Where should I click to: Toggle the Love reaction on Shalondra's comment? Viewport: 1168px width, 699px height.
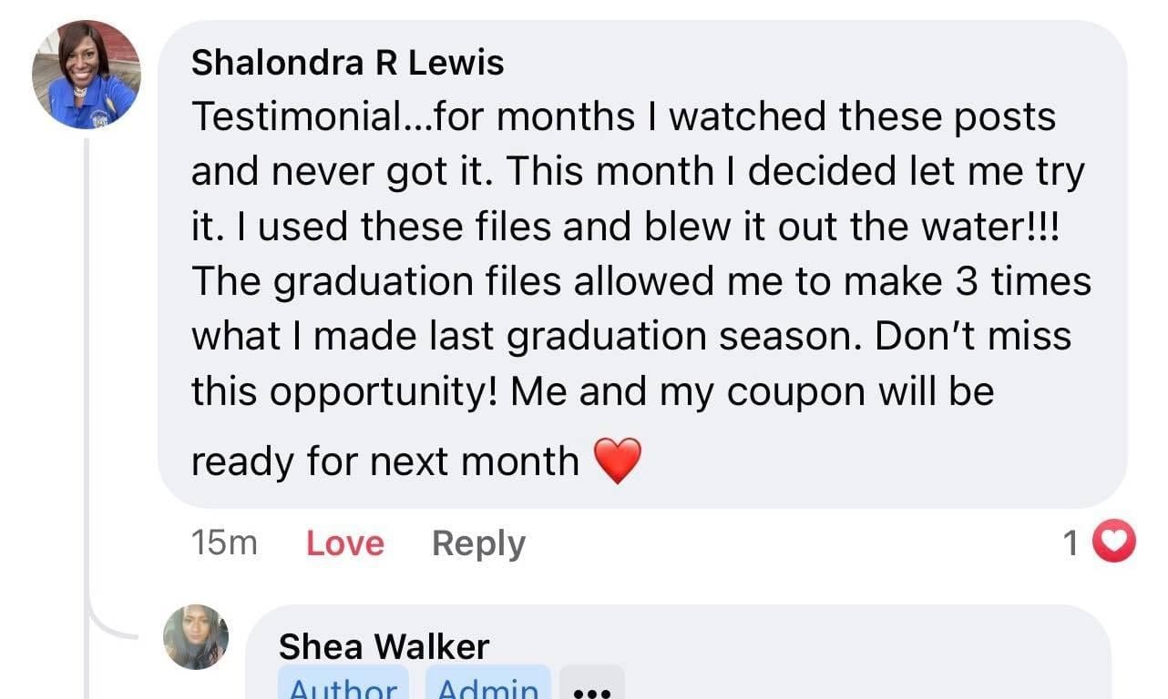[344, 543]
